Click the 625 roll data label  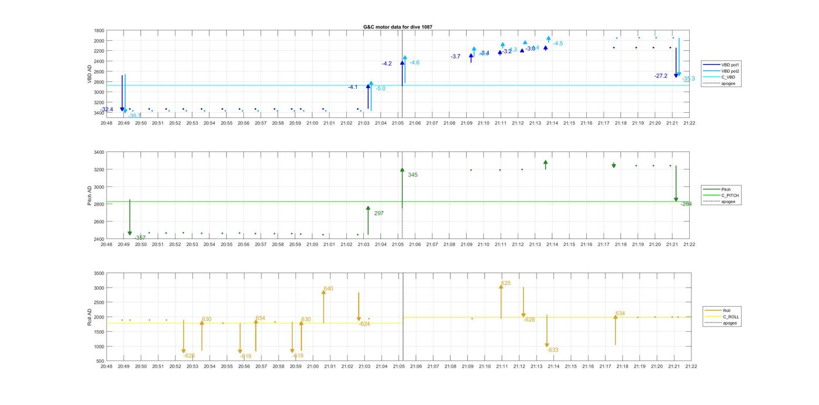point(506,283)
